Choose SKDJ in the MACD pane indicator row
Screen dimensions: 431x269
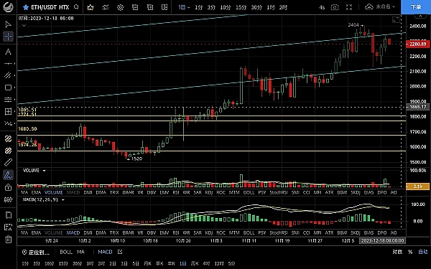tap(355, 232)
